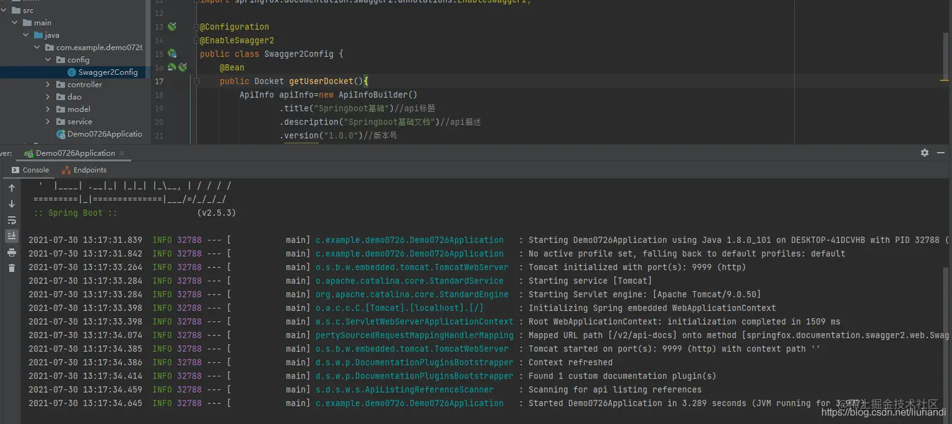The image size is (952, 424).
Task: Click 'Found 1 custom documentation plugin(s)' message
Action: point(622,376)
